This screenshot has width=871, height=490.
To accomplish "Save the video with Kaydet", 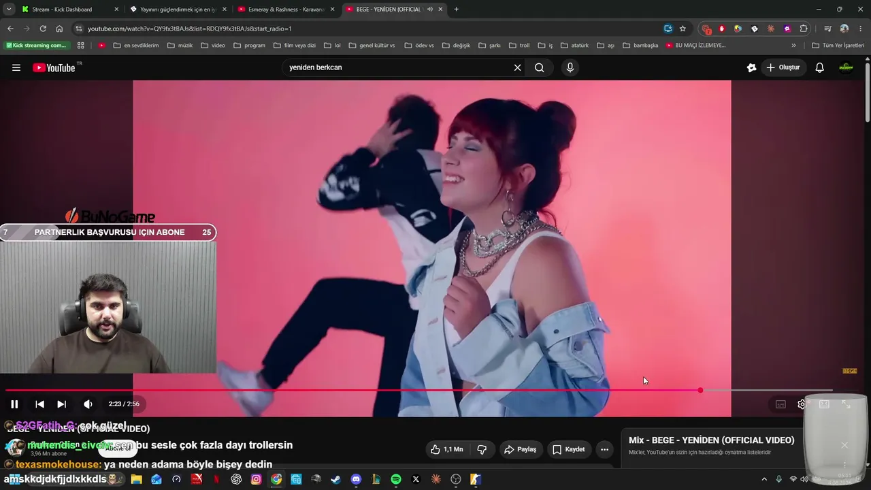I will 568,449.
